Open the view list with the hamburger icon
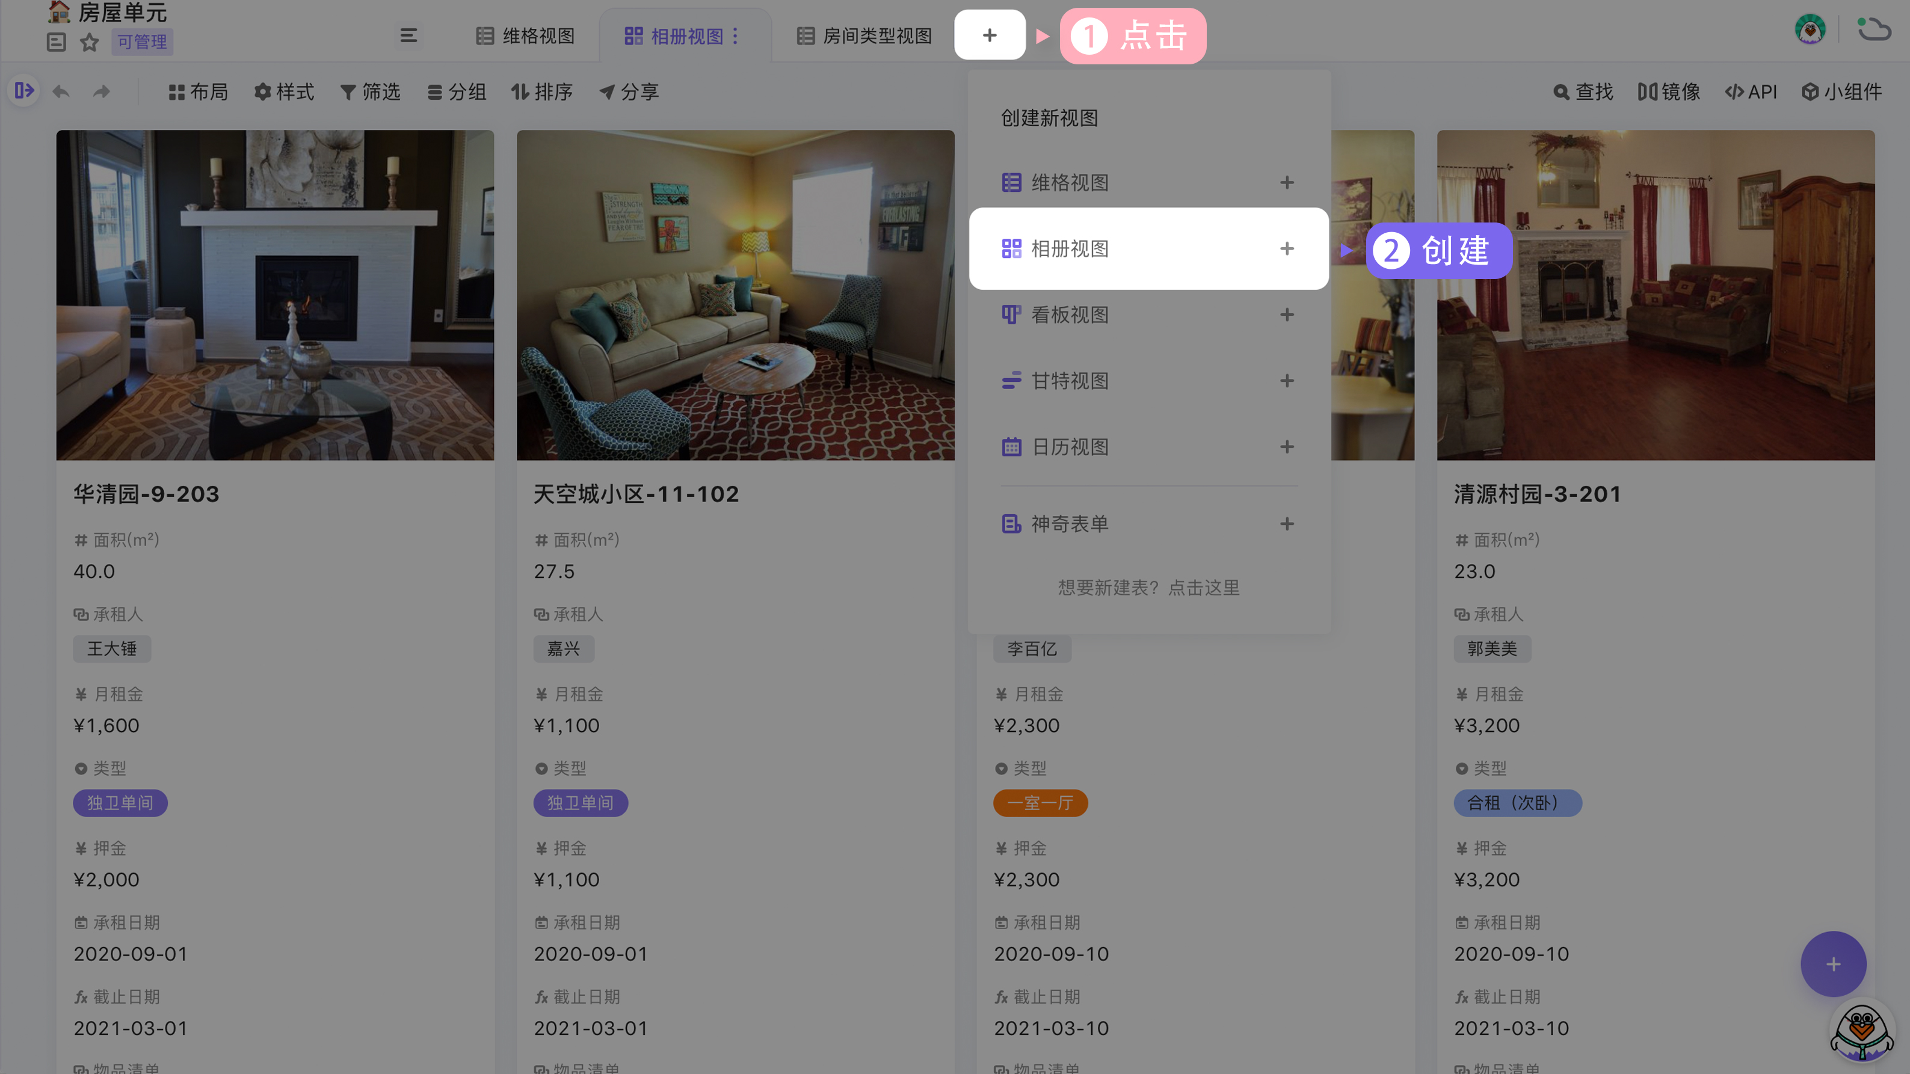This screenshot has height=1074, width=1910. 408,35
